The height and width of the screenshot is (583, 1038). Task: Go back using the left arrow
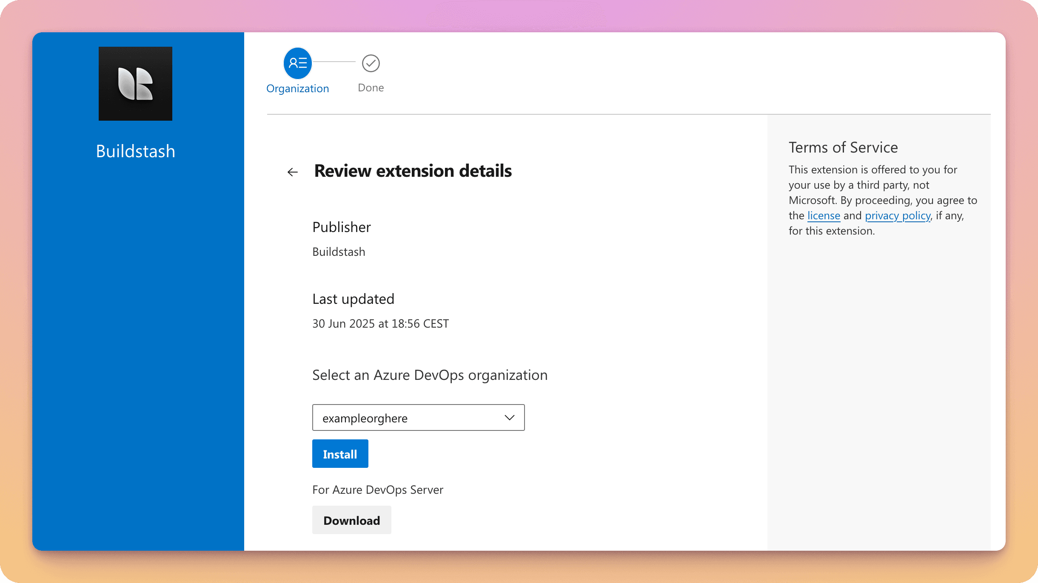point(292,172)
